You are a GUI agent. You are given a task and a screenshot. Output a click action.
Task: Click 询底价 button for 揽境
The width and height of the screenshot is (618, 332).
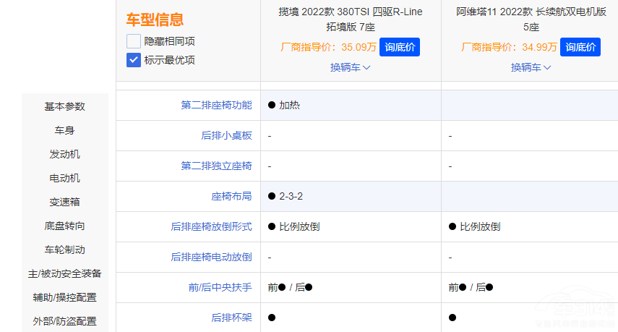[400, 47]
